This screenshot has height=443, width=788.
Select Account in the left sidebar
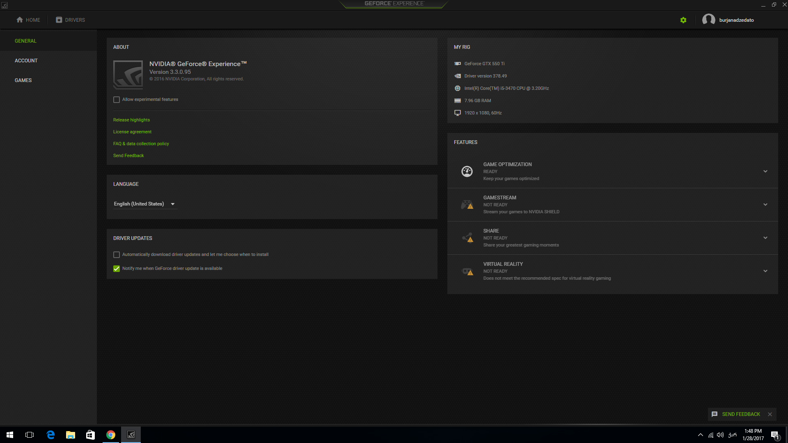click(x=26, y=61)
